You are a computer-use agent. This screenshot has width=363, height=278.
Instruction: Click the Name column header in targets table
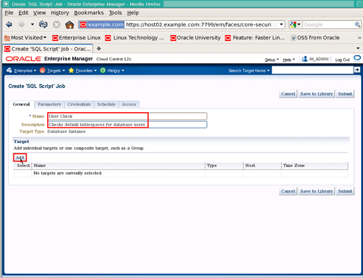119,166
